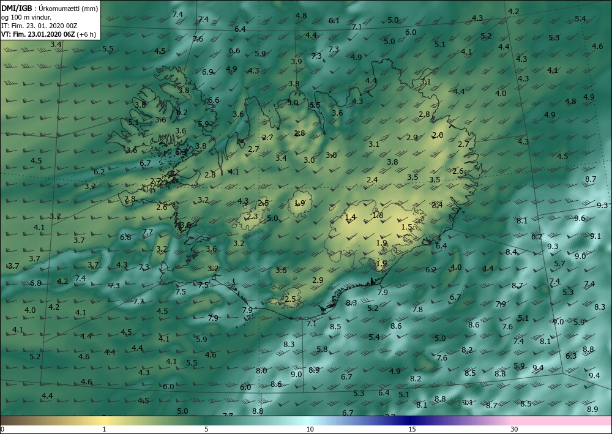Click the '5' tick label on the color scale
Viewport: 612px width, 434px height.
[x=206, y=430]
